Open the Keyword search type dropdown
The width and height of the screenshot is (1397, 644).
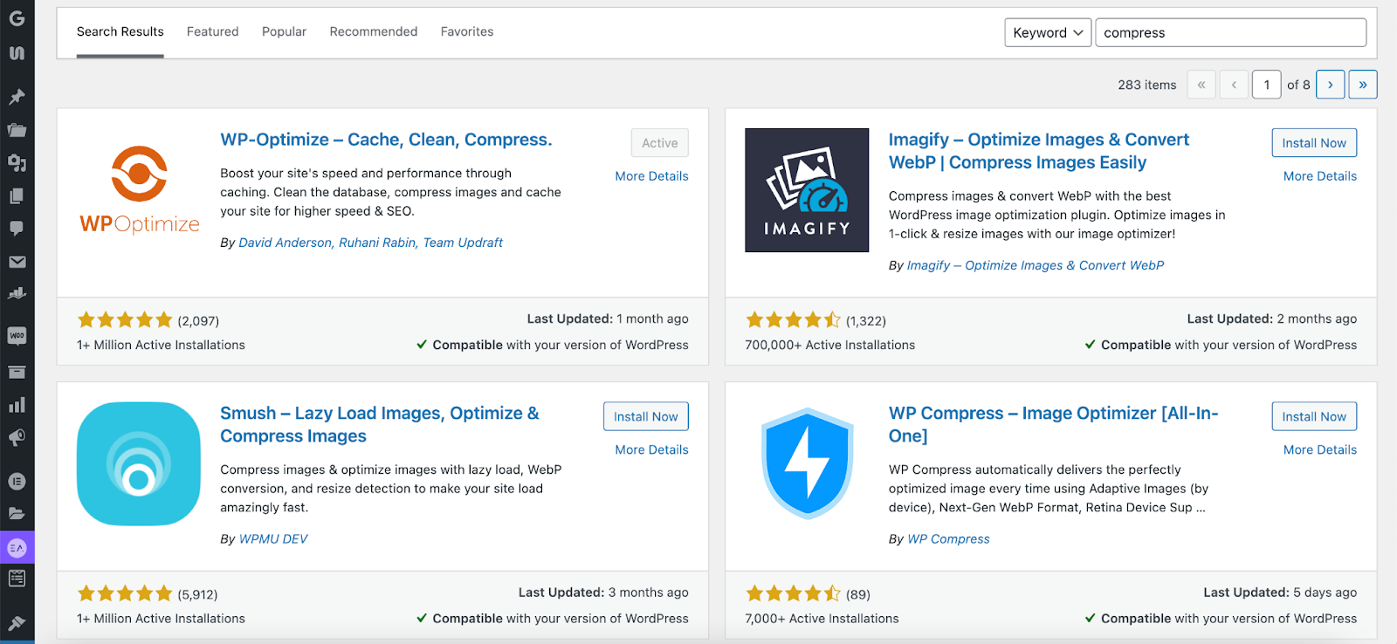click(x=1048, y=32)
